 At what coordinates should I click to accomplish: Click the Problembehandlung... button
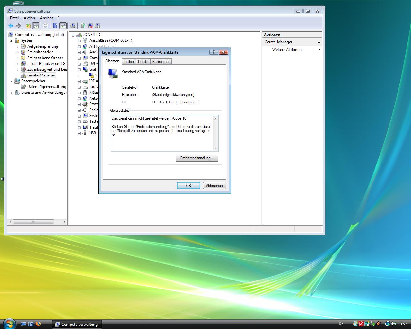[x=197, y=158]
